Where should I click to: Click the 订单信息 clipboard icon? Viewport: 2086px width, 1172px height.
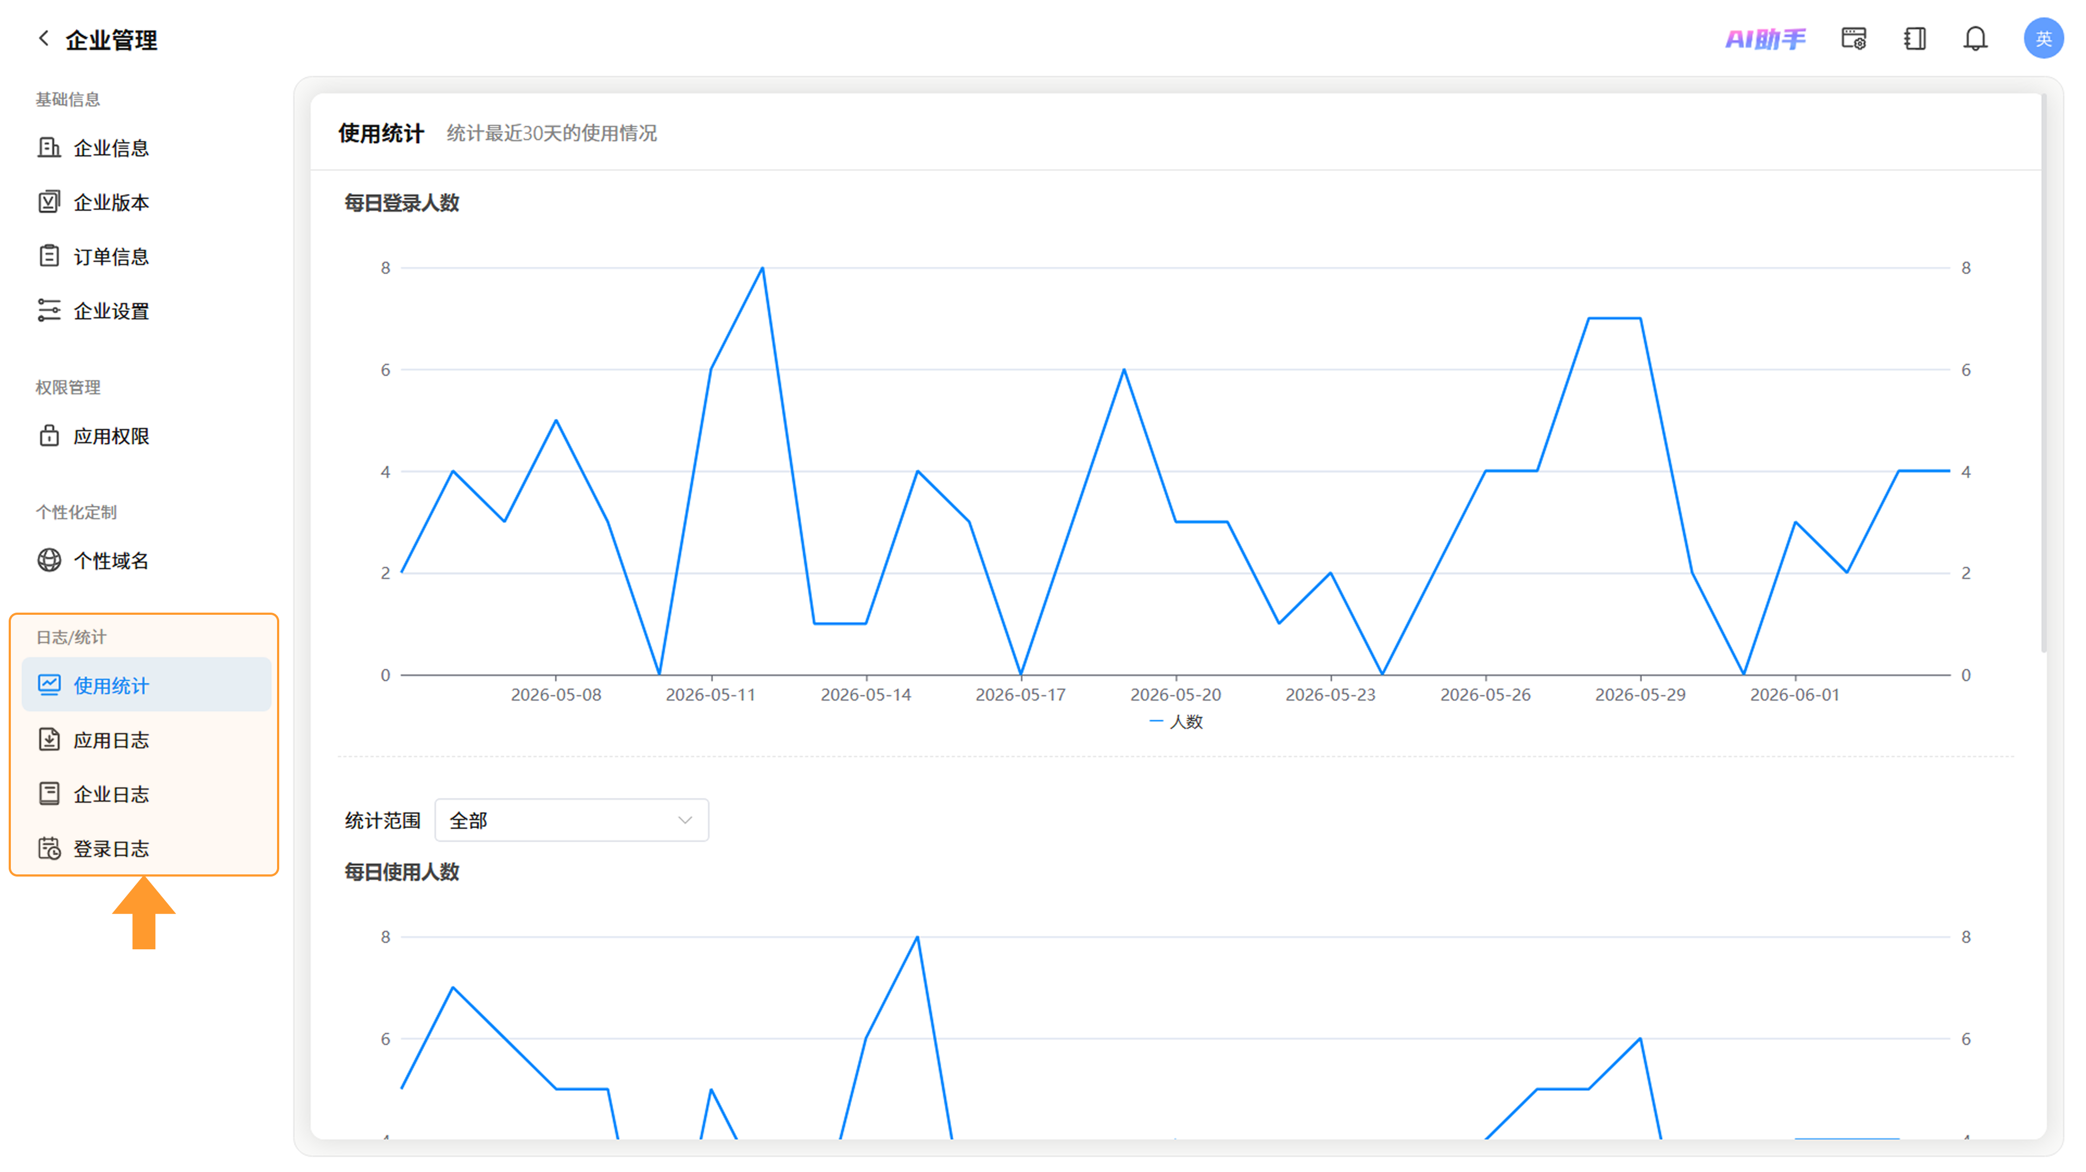pyautogui.click(x=48, y=256)
